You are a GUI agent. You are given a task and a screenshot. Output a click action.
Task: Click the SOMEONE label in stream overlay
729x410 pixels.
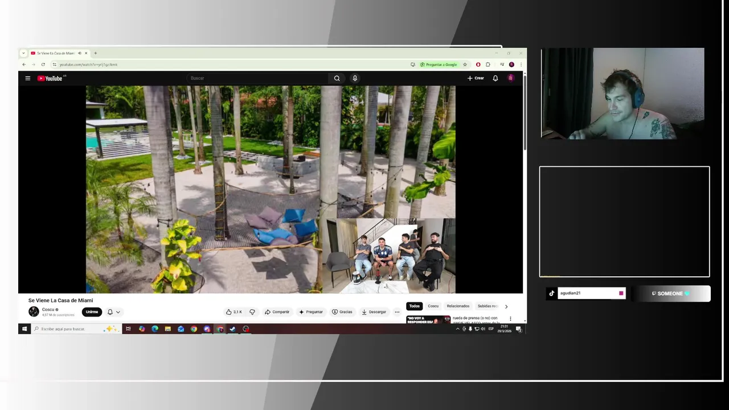click(x=670, y=293)
